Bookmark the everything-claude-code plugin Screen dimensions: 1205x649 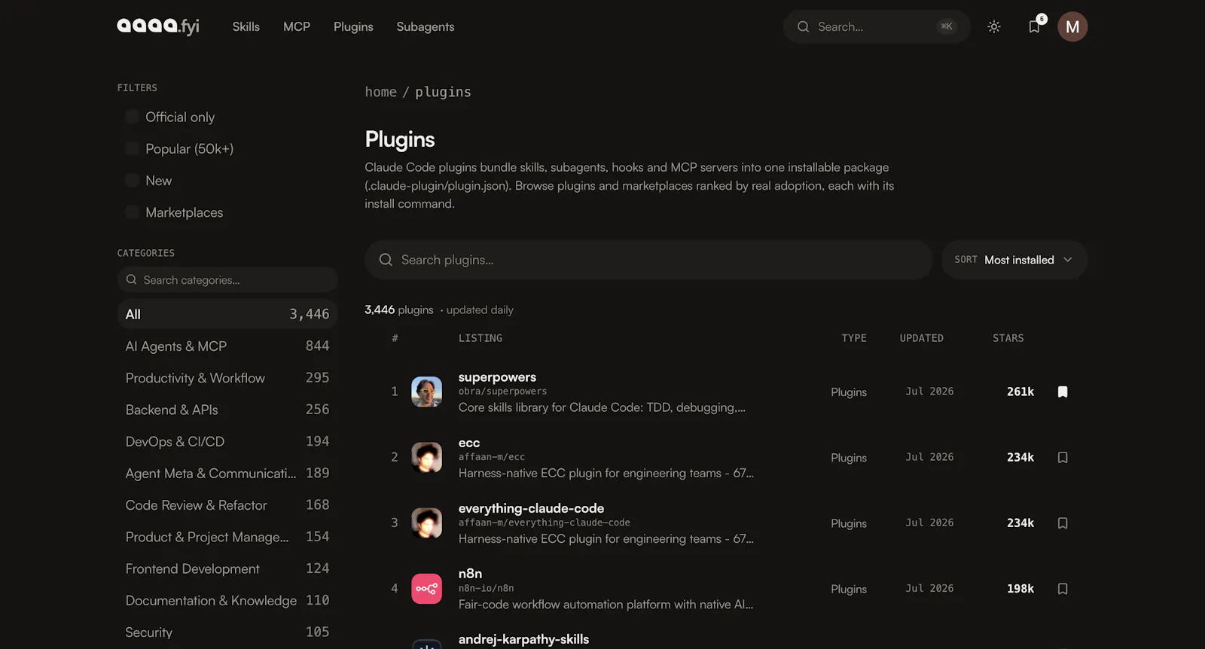[x=1063, y=523]
